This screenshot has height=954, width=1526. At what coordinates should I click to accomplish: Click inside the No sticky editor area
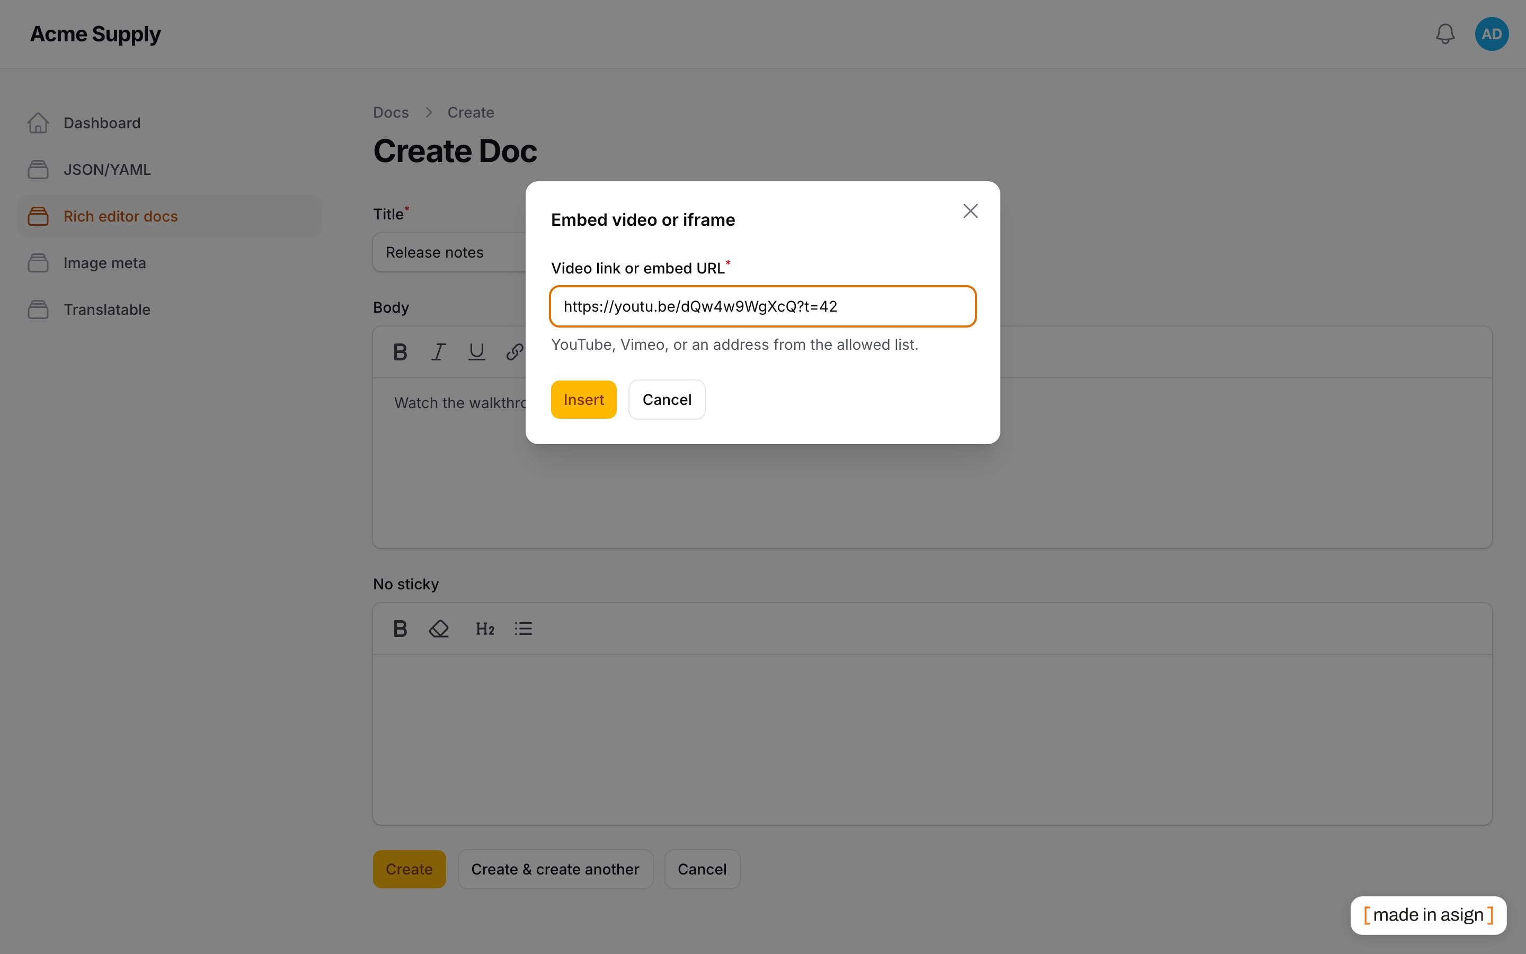932,739
